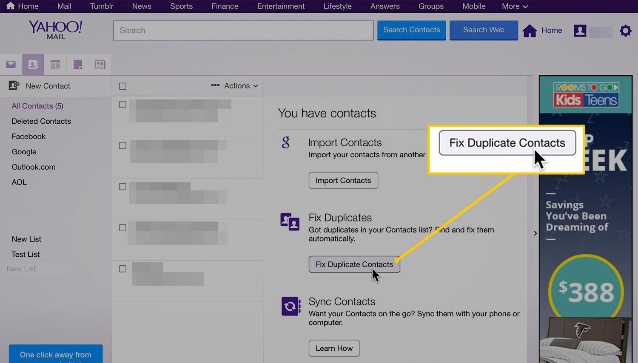Open Sports in the top navigation
The height and width of the screenshot is (363, 638).
[x=181, y=6]
